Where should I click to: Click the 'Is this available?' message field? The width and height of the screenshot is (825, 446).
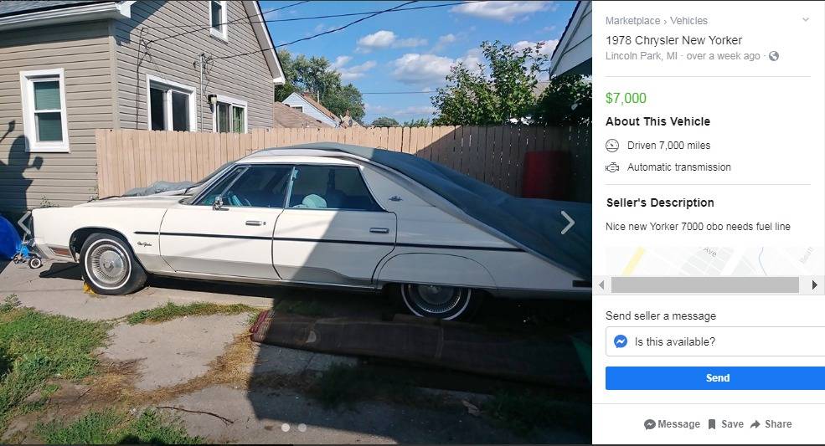(x=715, y=341)
